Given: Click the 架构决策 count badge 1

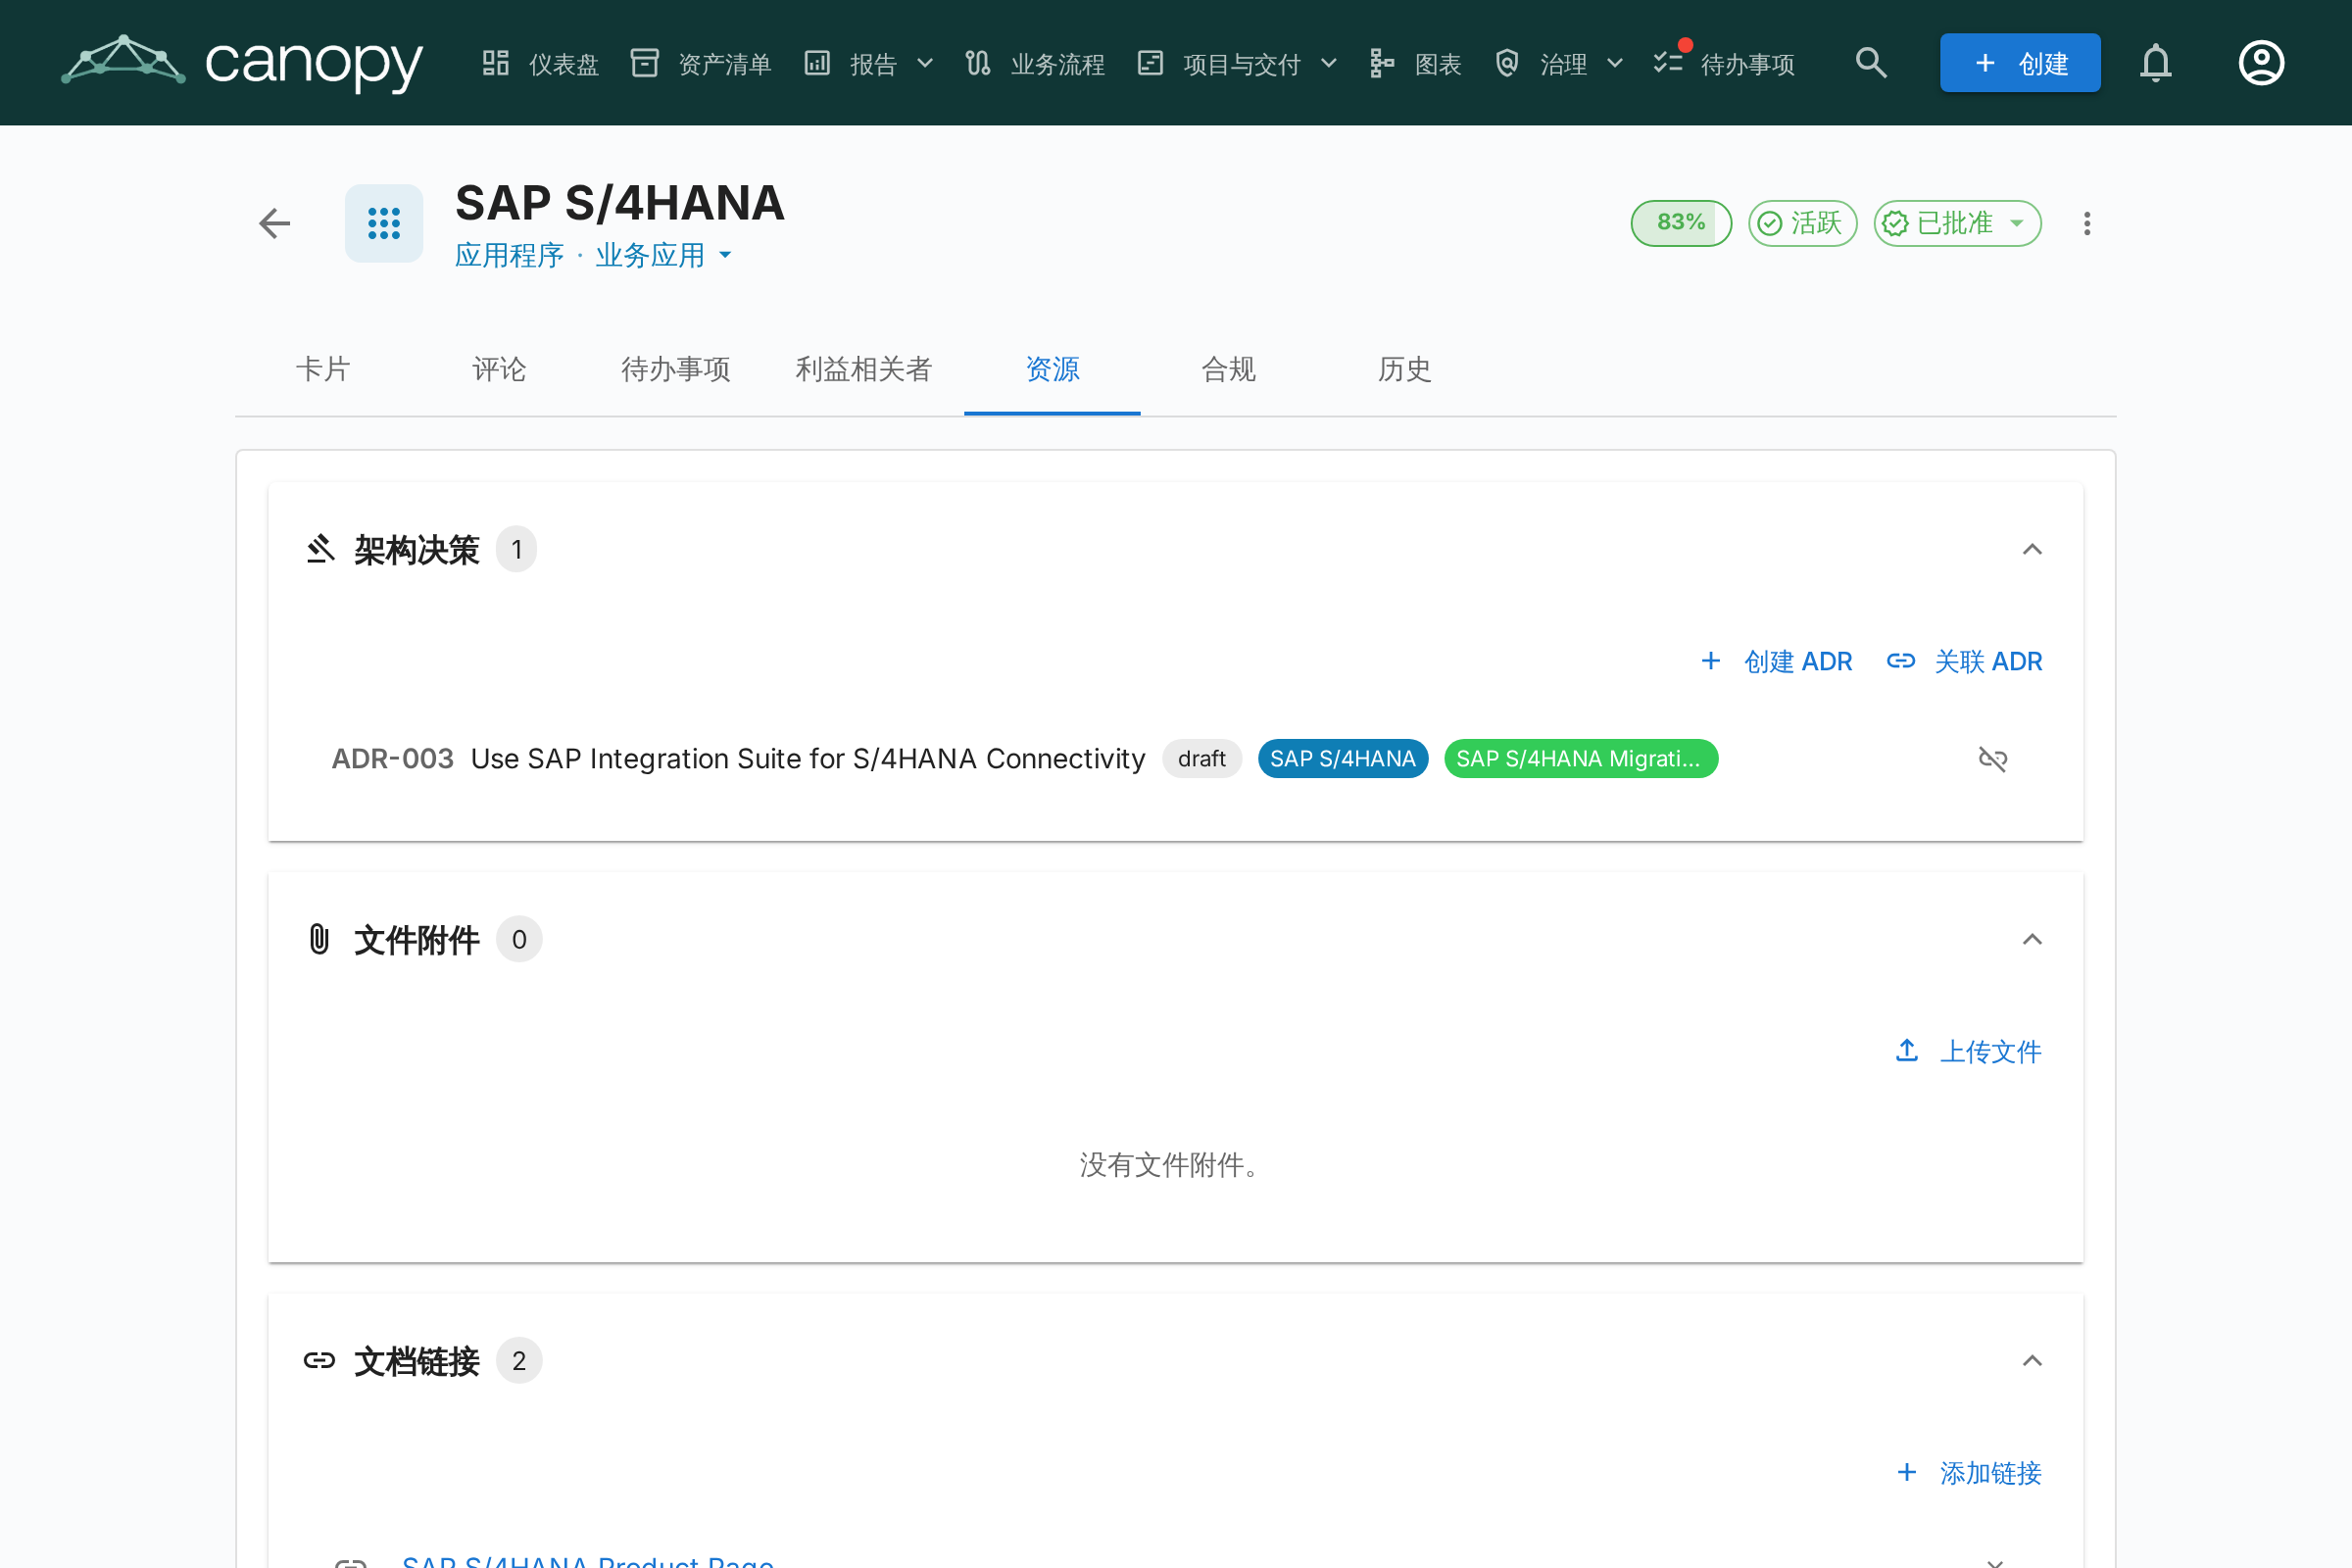Looking at the screenshot, I should (517, 549).
